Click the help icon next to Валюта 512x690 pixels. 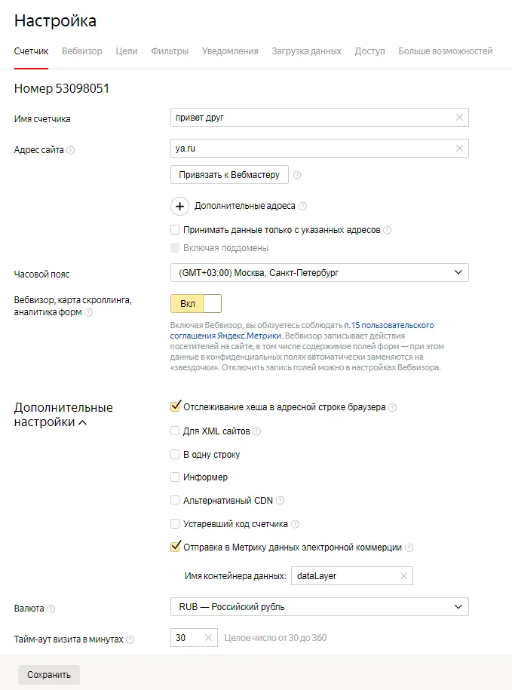click(x=51, y=609)
